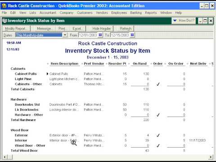Click the scroll left arrow
The image size is (216, 162).
pos(5,157)
